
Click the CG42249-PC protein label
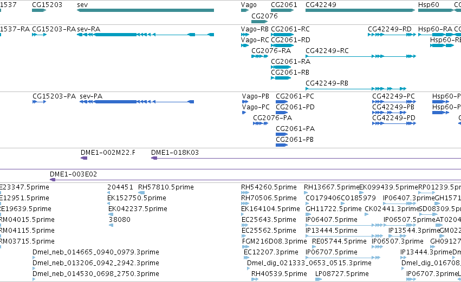point(394,96)
